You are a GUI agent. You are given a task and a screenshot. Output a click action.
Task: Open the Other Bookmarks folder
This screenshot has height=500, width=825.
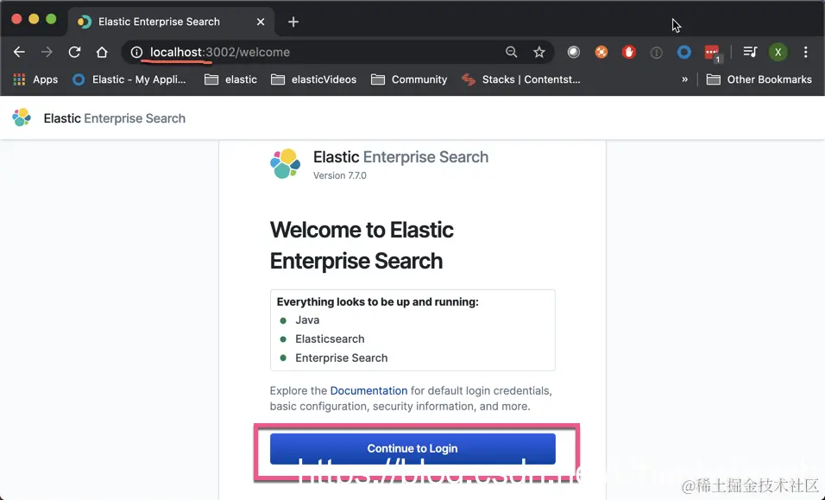point(759,79)
